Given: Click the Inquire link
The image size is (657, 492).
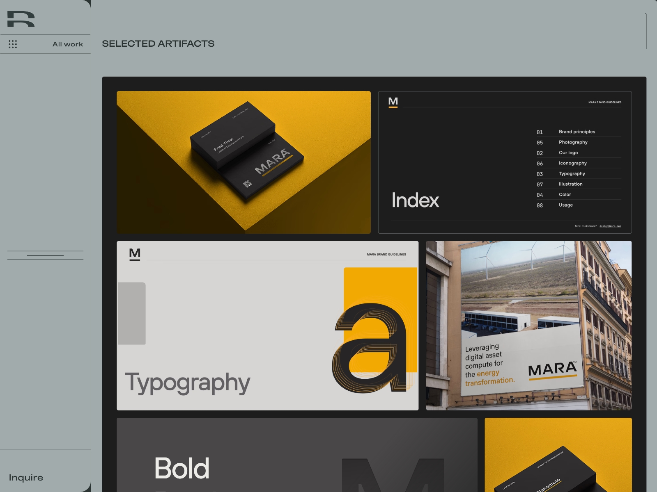Looking at the screenshot, I should 26,478.
